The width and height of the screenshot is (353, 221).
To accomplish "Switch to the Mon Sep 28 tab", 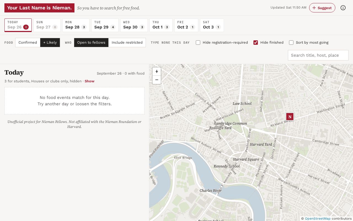I will (76, 25).
